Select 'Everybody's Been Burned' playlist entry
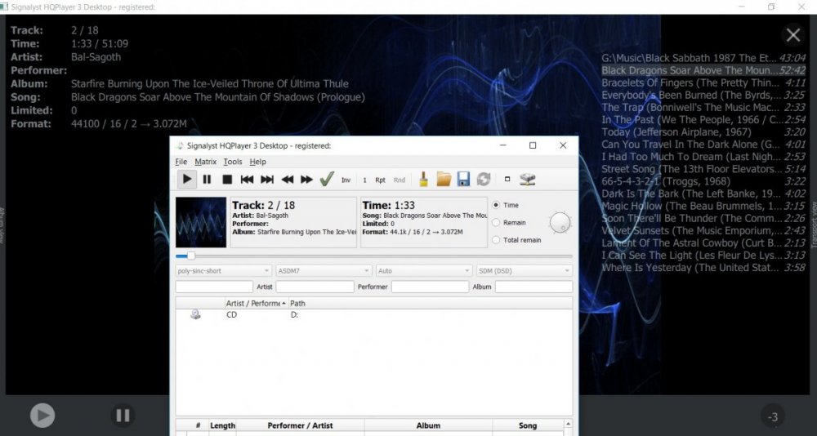This screenshot has height=436, width=817. coord(703,95)
